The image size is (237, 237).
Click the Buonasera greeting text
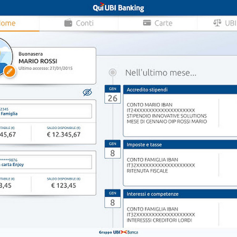coord(31,54)
